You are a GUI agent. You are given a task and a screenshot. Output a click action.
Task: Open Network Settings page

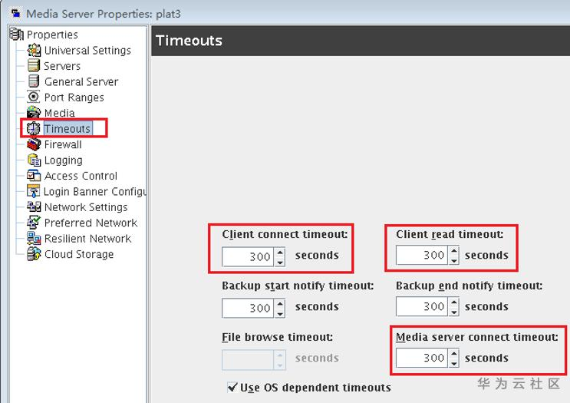tap(86, 207)
